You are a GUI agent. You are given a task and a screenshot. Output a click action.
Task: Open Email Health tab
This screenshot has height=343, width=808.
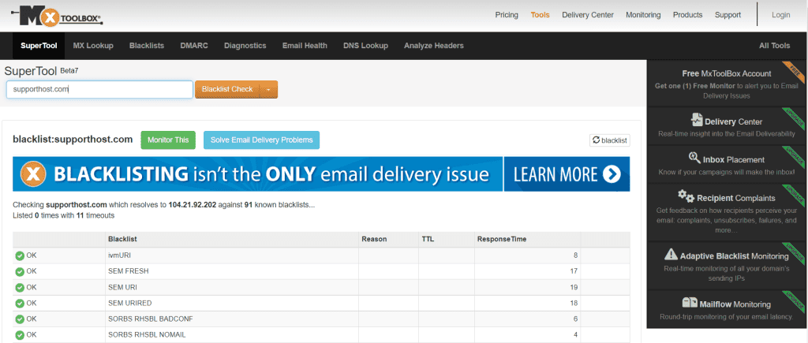pos(305,45)
